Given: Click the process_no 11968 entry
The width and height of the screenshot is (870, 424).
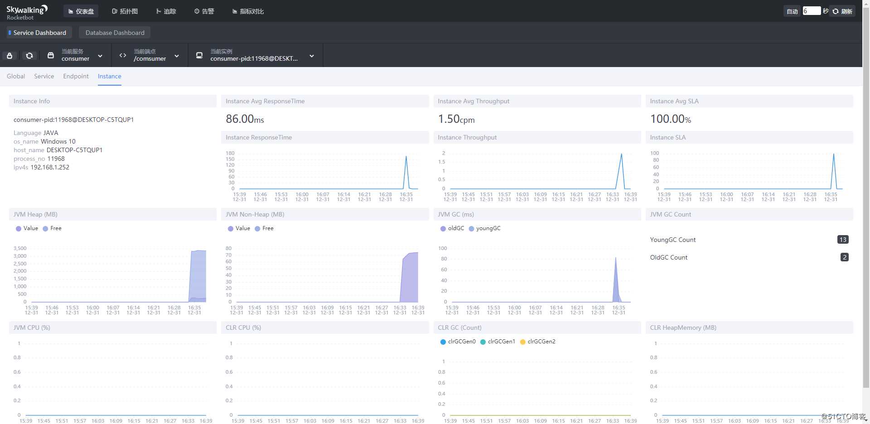Looking at the screenshot, I should coord(39,159).
